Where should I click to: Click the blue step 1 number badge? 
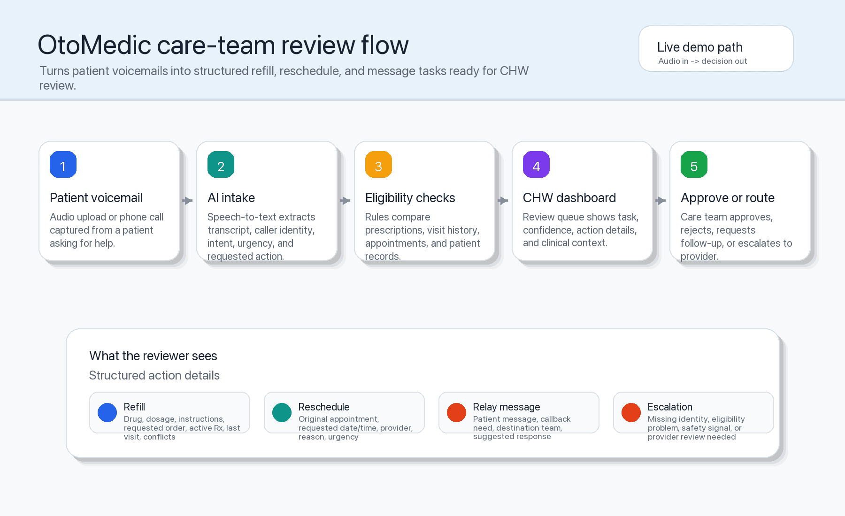63,165
